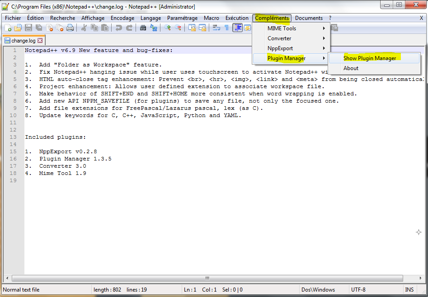The image size is (428, 297).
Task: Close the change.log tab with its red X
Action: pyautogui.click(x=40, y=41)
